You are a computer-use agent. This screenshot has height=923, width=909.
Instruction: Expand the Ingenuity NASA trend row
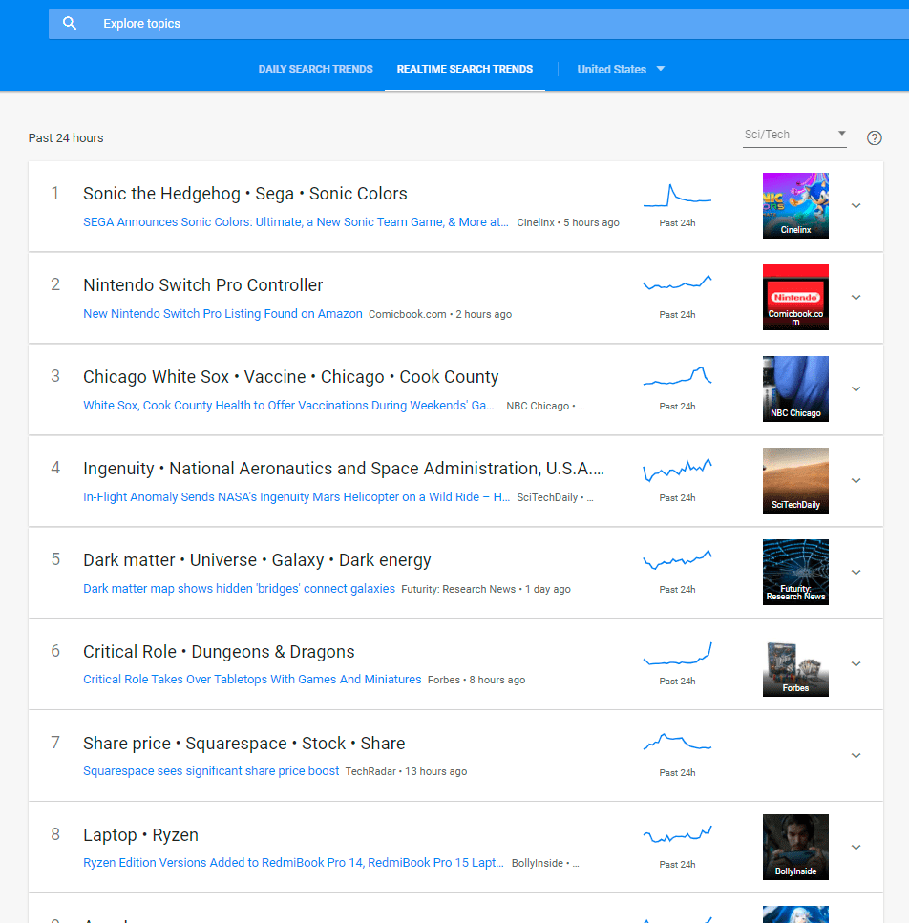pyautogui.click(x=856, y=481)
